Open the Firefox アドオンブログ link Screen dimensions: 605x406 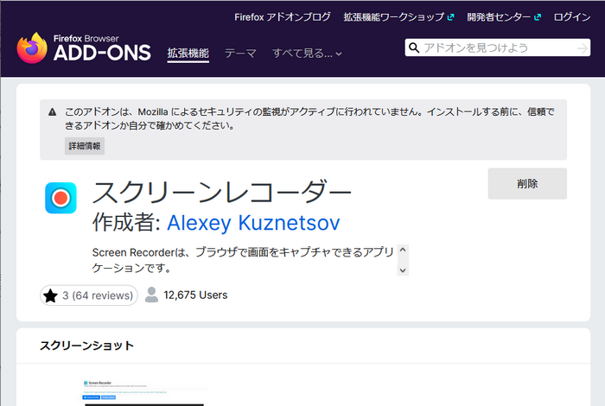point(283,17)
